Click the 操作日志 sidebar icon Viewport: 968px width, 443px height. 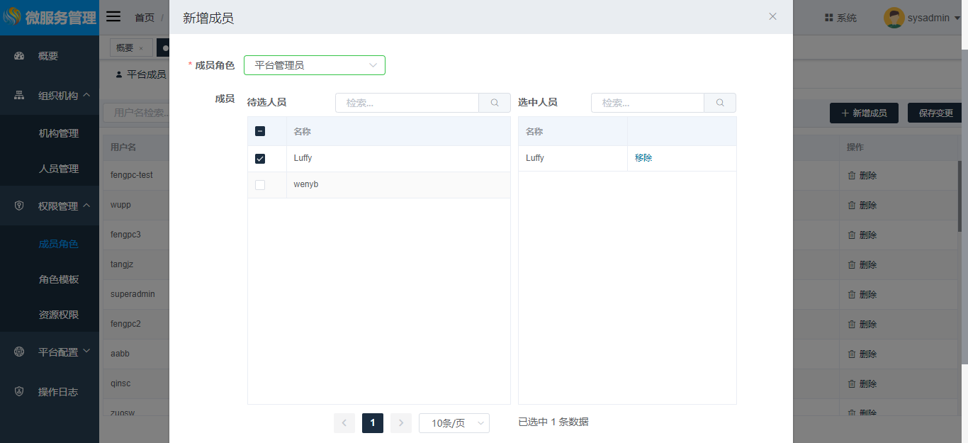point(19,391)
